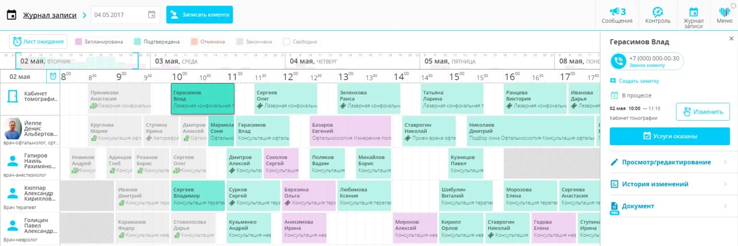Open Сообщения with megaphone icon
Viewport: 738px width, 246px height.
point(617,15)
